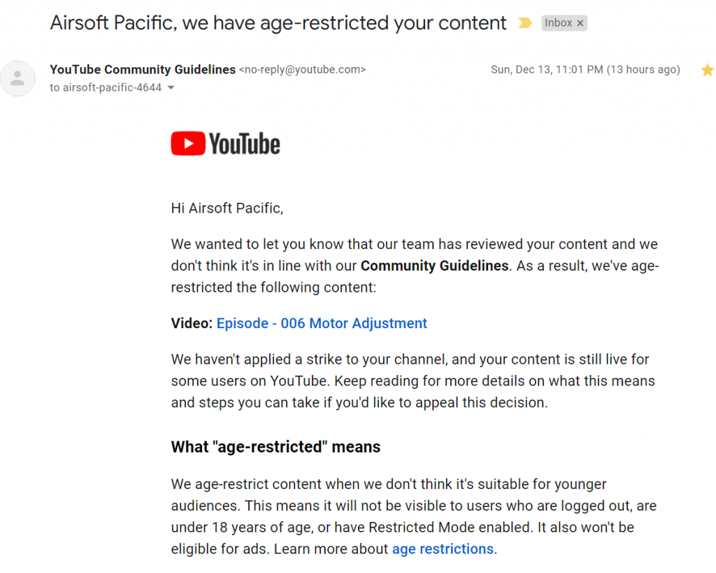Remove the Inbox label with its x
This screenshot has width=716, height=573.
click(580, 23)
